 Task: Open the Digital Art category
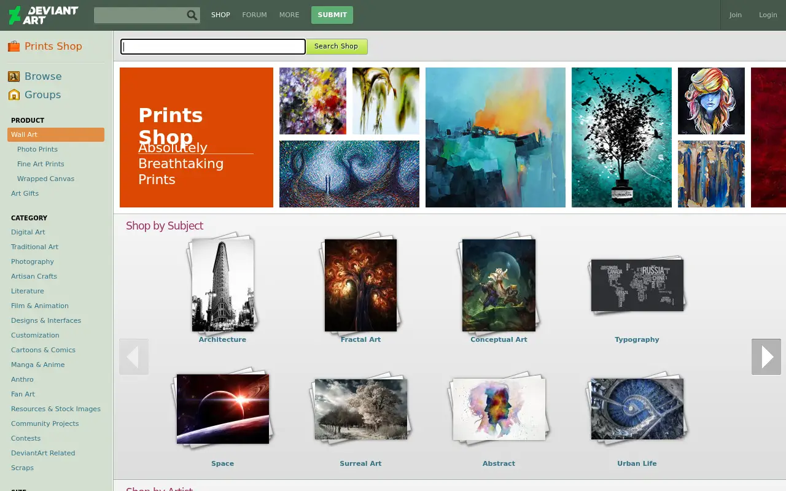tap(28, 232)
